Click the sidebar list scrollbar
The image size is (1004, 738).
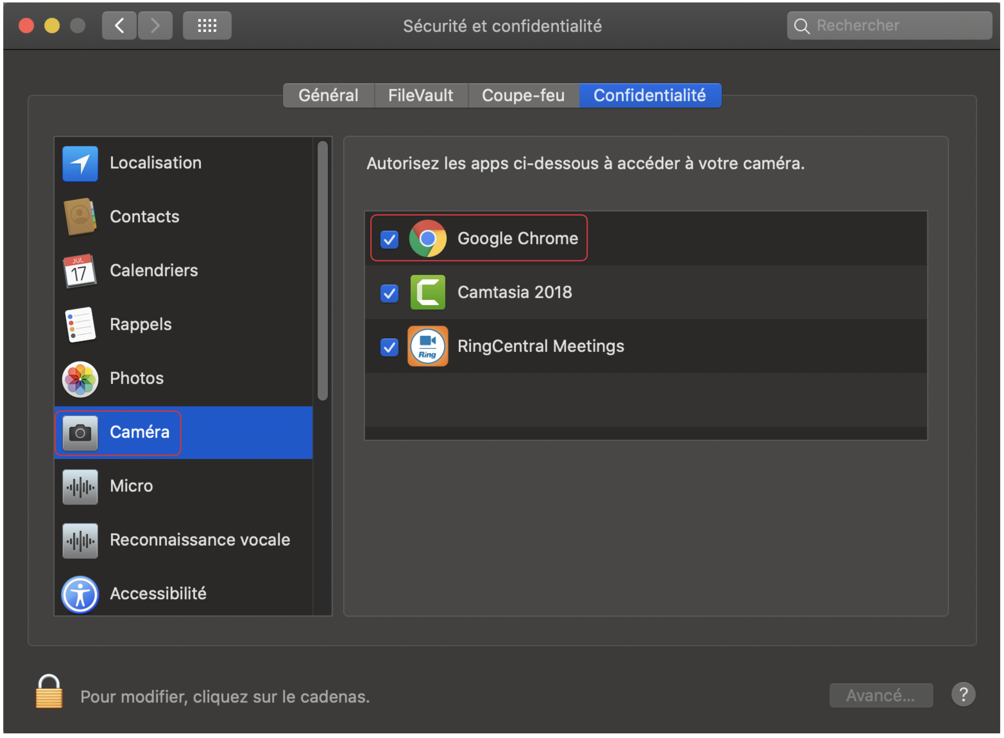tap(323, 271)
